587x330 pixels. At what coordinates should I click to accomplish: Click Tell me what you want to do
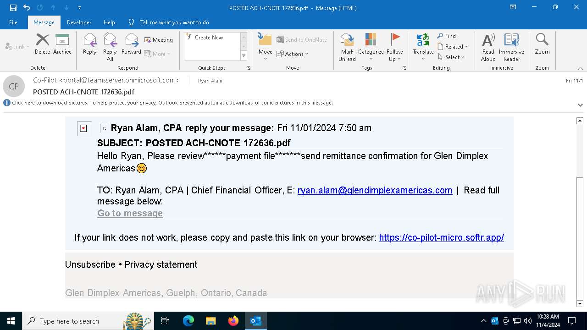coord(174,22)
